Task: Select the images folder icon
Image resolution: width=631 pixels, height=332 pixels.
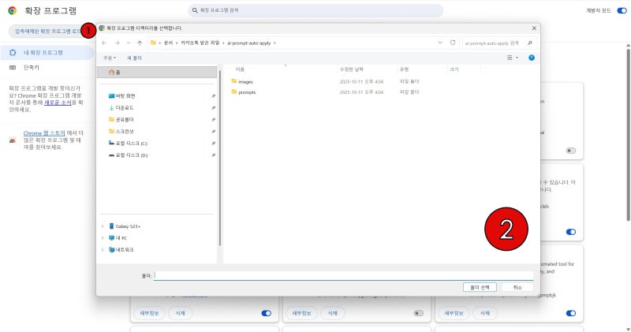Action: point(234,81)
